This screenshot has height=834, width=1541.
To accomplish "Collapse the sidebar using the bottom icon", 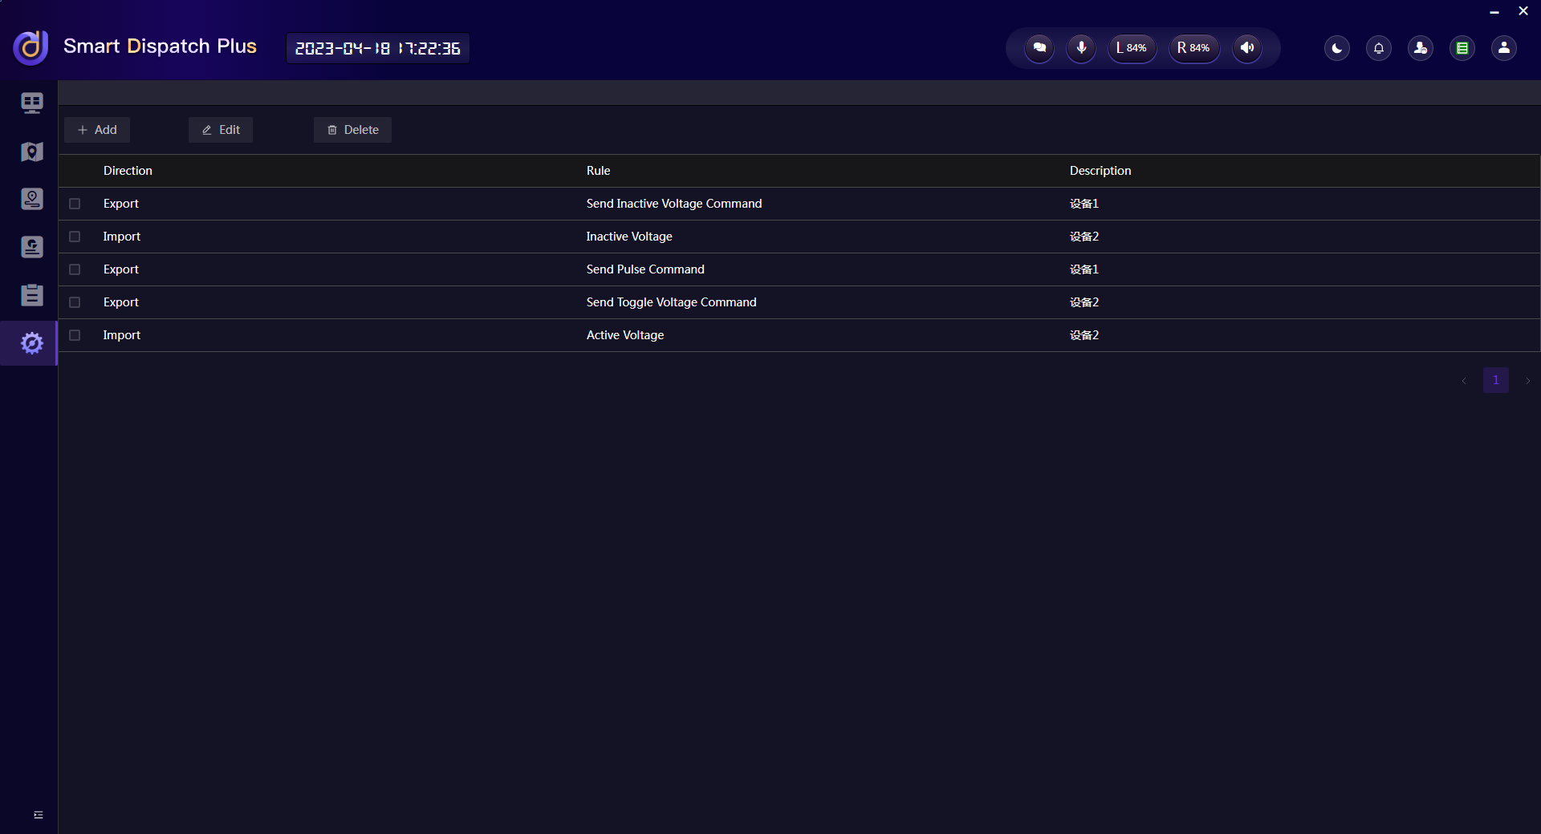I will 38,815.
